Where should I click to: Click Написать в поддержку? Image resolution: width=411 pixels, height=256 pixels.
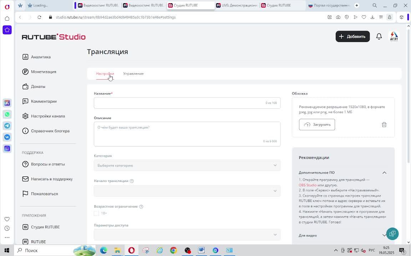tap(47, 179)
